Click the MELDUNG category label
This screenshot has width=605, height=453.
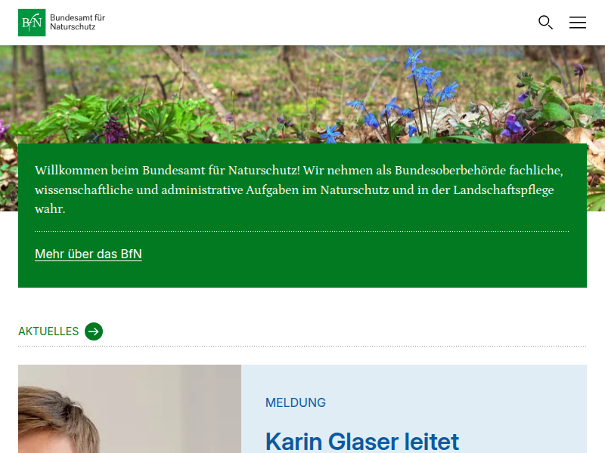(x=296, y=402)
